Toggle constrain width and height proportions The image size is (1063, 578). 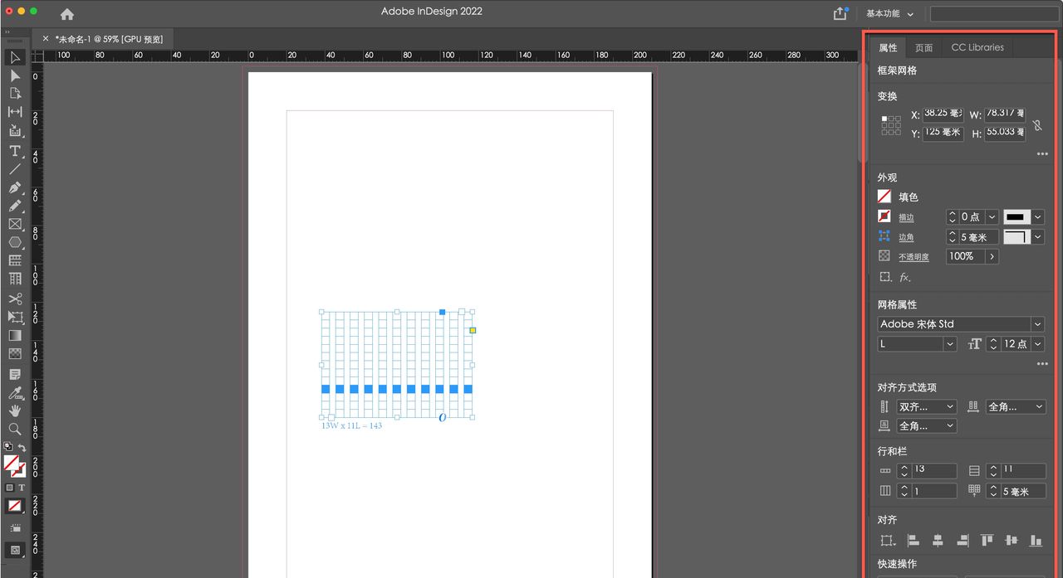click(1036, 125)
